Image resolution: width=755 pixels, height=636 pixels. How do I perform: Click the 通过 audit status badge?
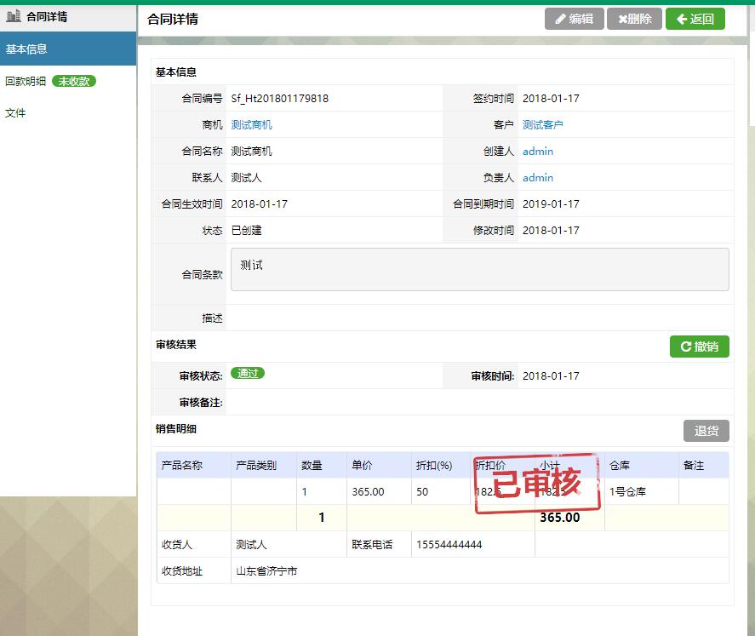pyautogui.click(x=247, y=374)
